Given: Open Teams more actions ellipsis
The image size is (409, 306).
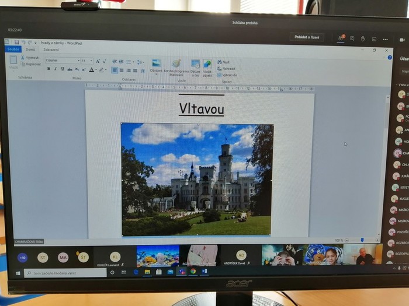Looking at the screenshot, I should click(x=385, y=40).
